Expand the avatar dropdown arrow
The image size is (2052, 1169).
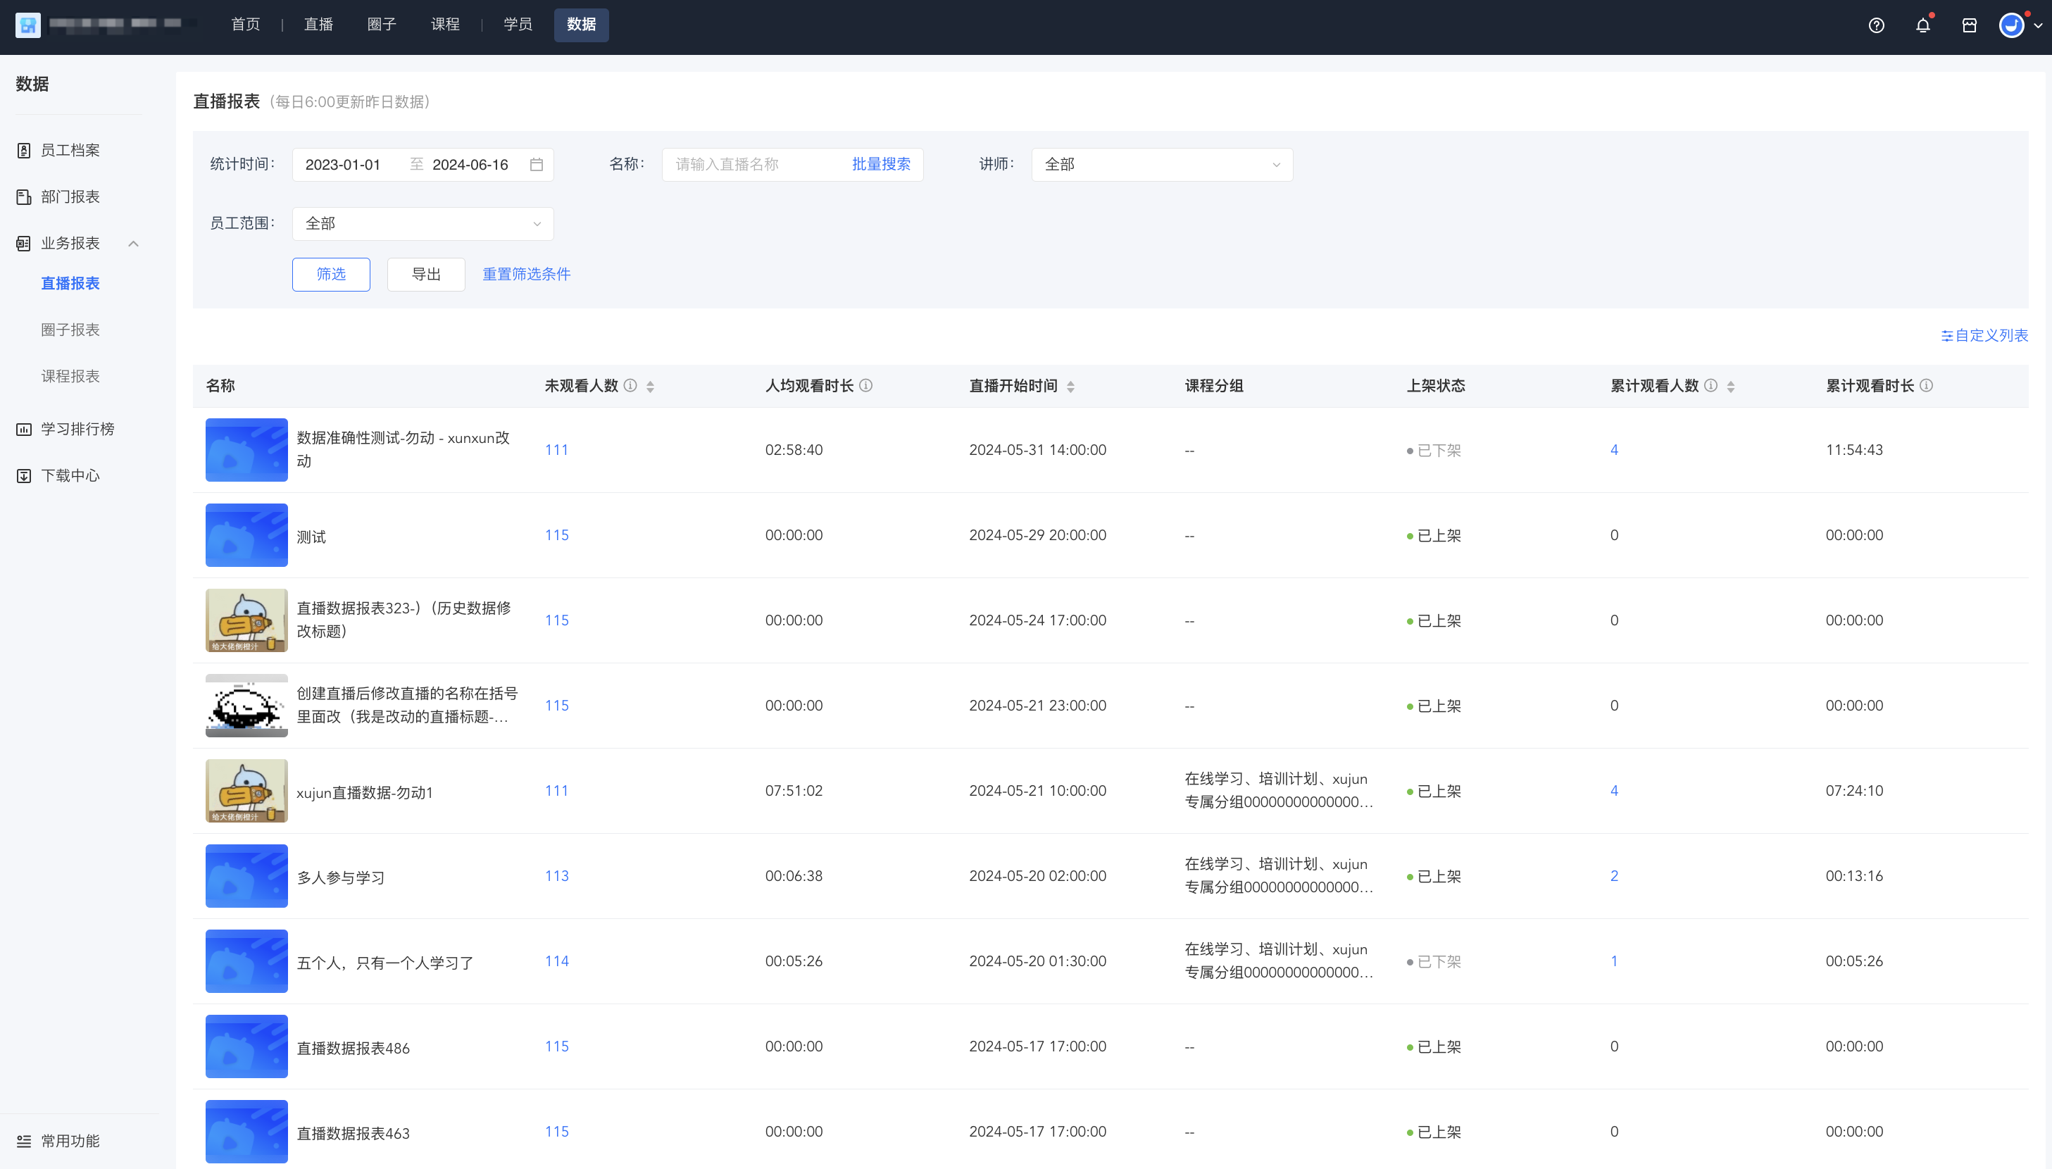2037,25
